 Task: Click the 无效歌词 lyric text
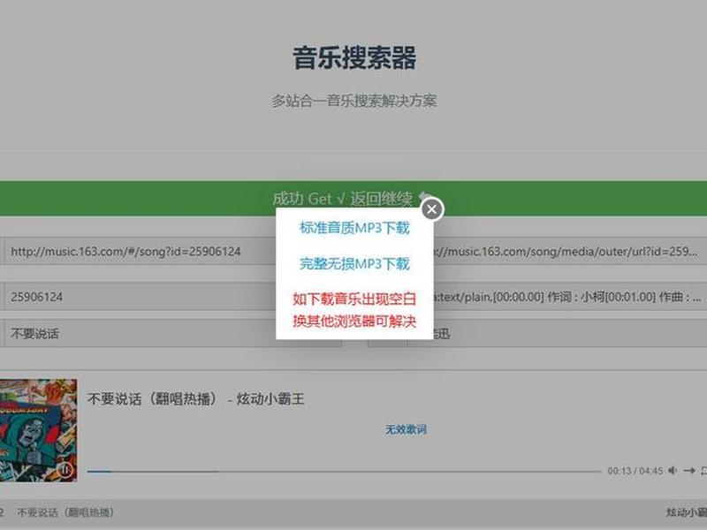point(406,429)
